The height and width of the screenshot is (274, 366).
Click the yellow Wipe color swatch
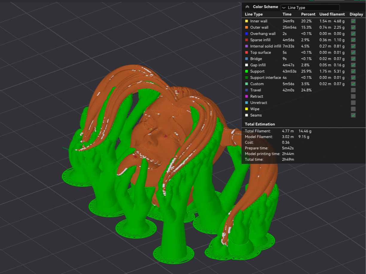[x=247, y=109]
